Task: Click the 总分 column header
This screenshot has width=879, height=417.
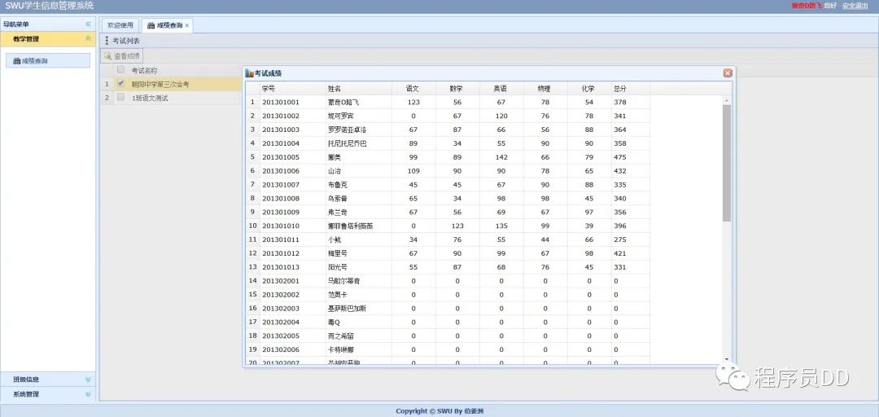Action: click(631, 89)
